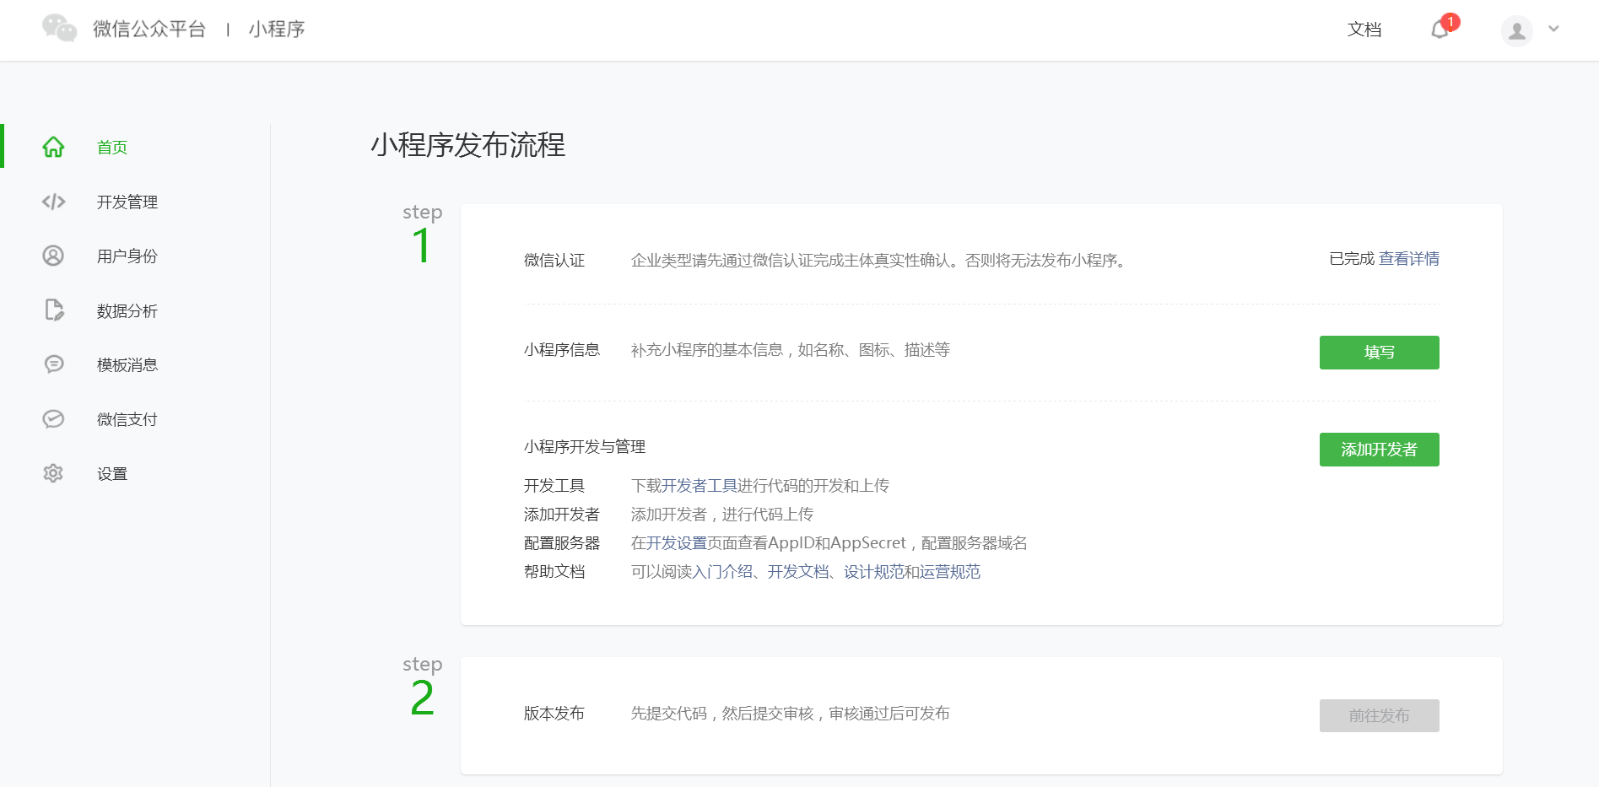Open the notification bell icon

(1440, 30)
